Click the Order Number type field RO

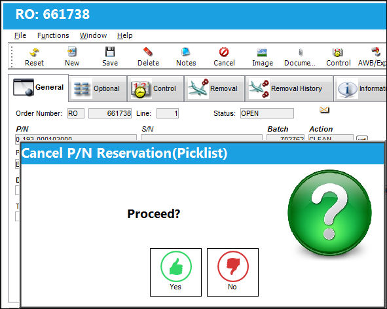tap(76, 113)
